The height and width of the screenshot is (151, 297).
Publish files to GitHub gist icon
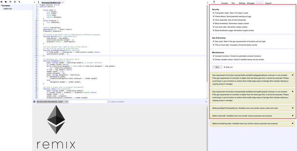[10, 2]
